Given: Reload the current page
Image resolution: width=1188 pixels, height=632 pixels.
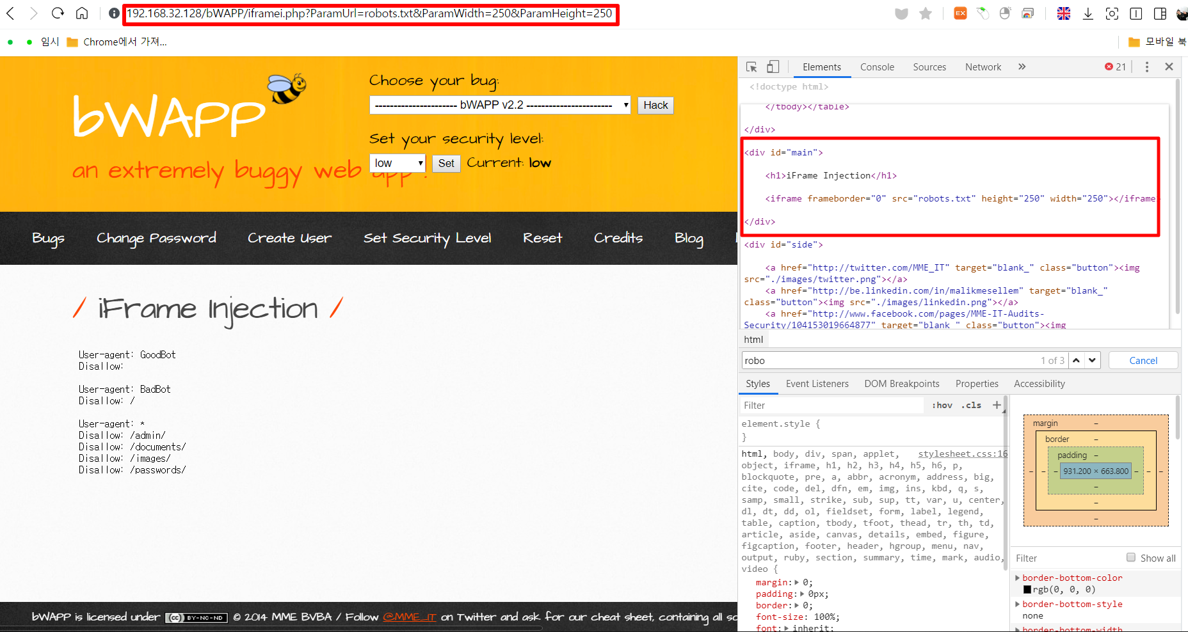Looking at the screenshot, I should pos(58,13).
